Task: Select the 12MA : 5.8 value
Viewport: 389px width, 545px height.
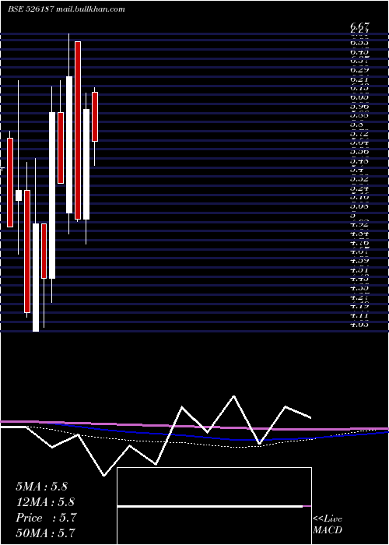Action: pyautogui.click(x=45, y=502)
